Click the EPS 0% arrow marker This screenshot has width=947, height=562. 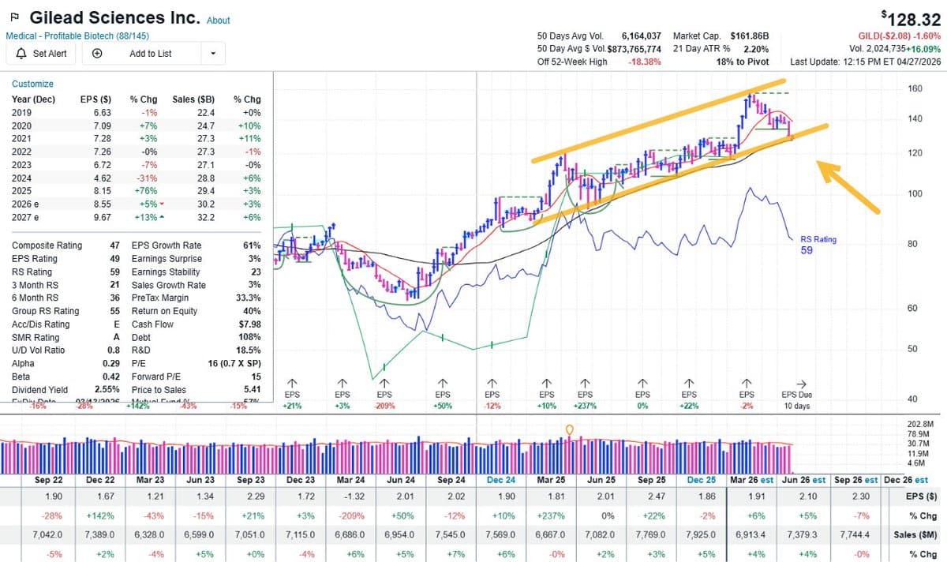click(x=642, y=382)
